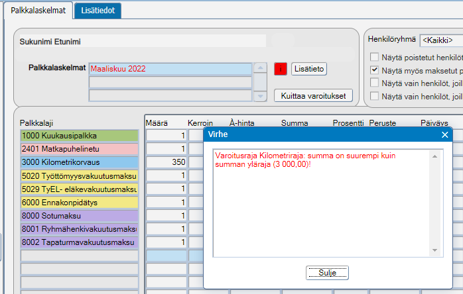The height and width of the screenshot is (294, 463).
Task: Select the green 1000 Kuukausipalkka row
Action: coord(80,136)
